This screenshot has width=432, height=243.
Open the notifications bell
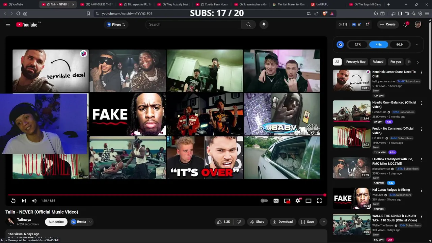tap(405, 24)
